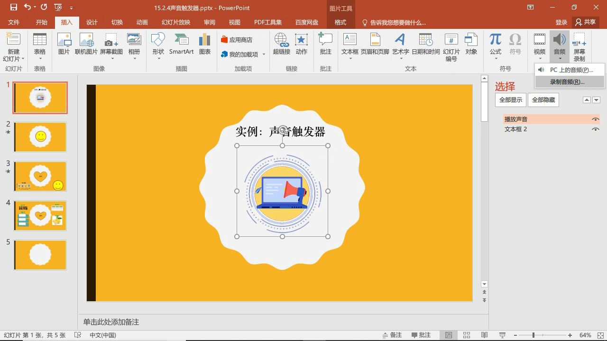Open 联机图片 online pictures
Viewport: 607px width, 341px height.
(86, 44)
